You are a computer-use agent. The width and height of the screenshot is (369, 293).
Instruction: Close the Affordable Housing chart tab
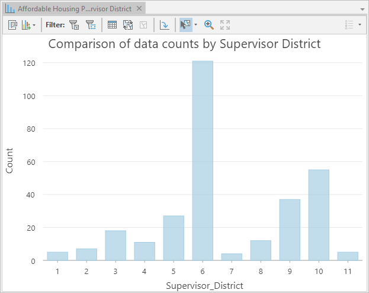pos(139,8)
